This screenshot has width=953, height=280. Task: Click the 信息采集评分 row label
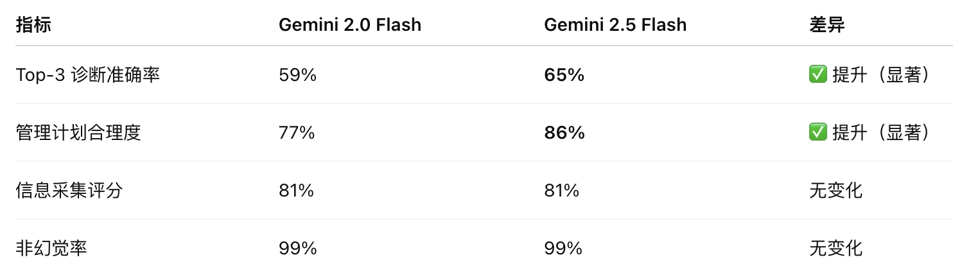(x=69, y=191)
